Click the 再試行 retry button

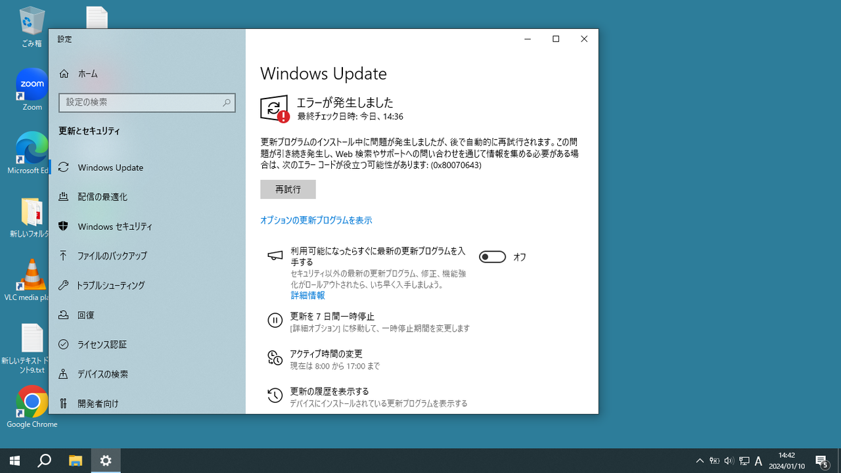click(288, 189)
